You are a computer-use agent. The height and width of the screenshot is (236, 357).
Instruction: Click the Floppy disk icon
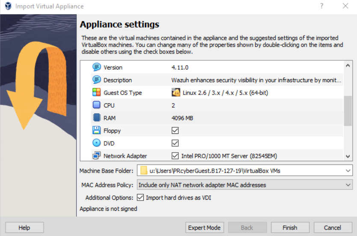pyautogui.click(x=97, y=130)
